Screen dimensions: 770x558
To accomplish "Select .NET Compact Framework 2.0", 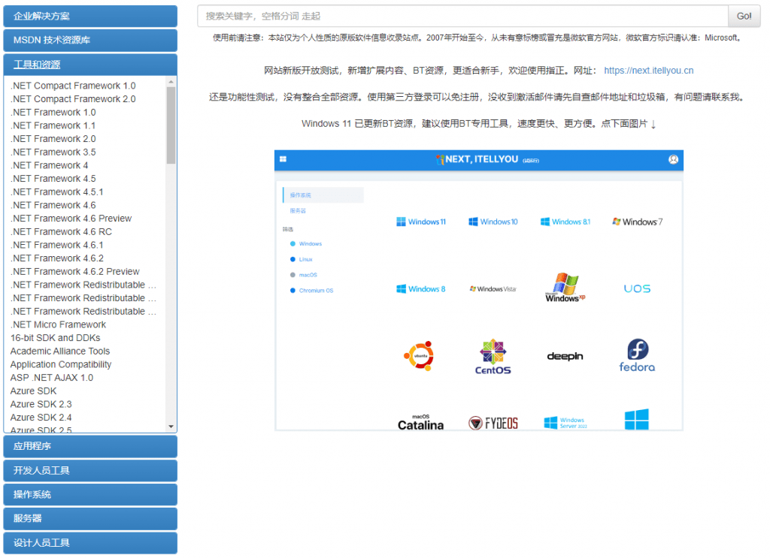I will pos(73,99).
